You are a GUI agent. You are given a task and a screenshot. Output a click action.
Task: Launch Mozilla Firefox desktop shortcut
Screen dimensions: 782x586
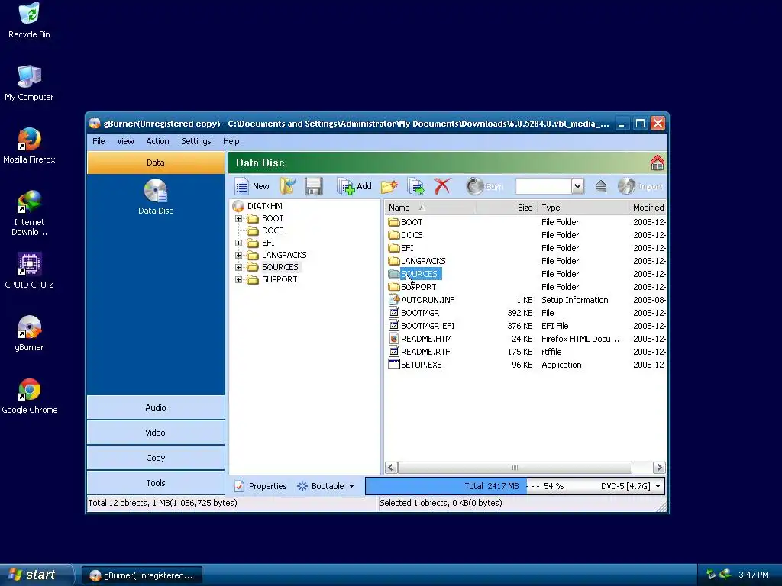point(29,146)
